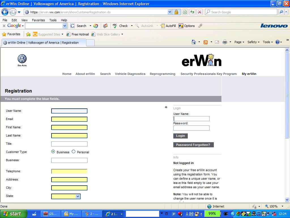Open the zoom level 100% dropdown

tap(282, 206)
